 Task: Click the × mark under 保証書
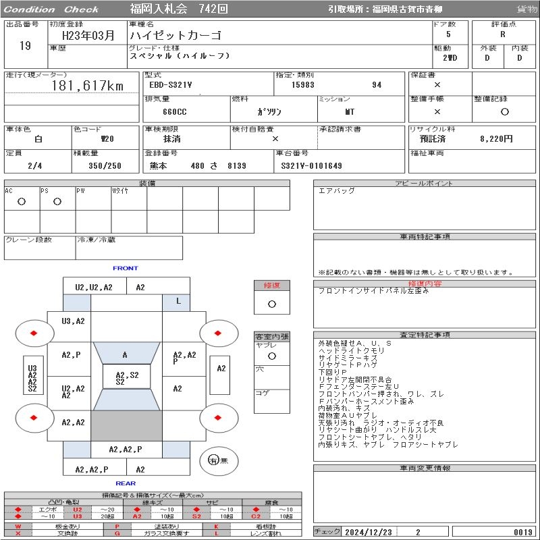pyautogui.click(x=437, y=84)
